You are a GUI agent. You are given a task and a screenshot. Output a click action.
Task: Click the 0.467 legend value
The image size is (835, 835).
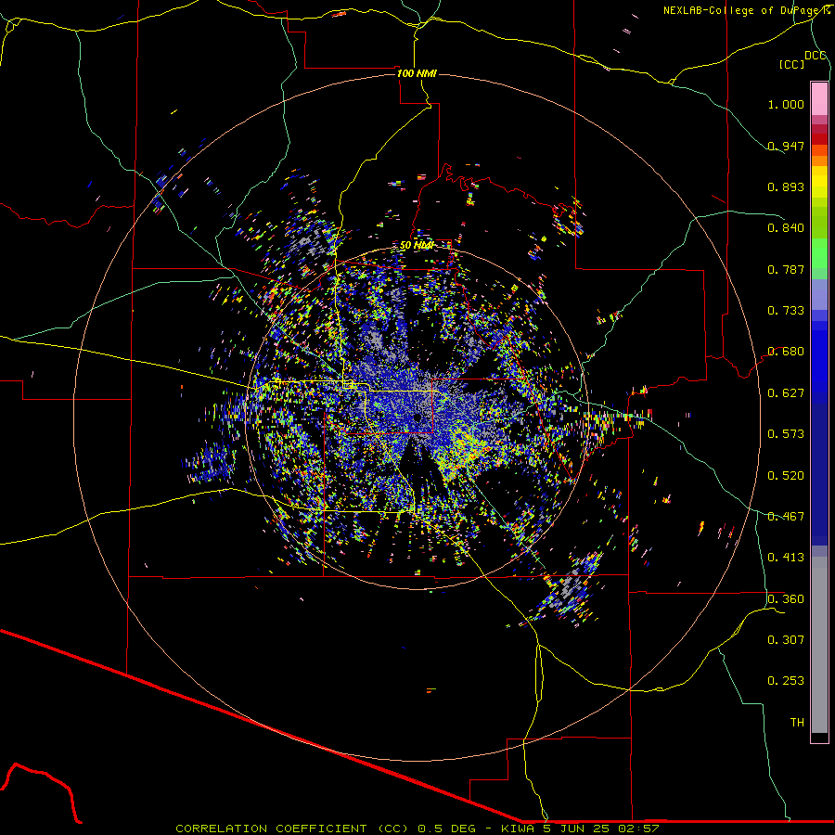coord(786,517)
